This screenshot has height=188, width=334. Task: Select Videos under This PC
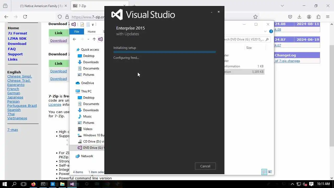[88, 129]
